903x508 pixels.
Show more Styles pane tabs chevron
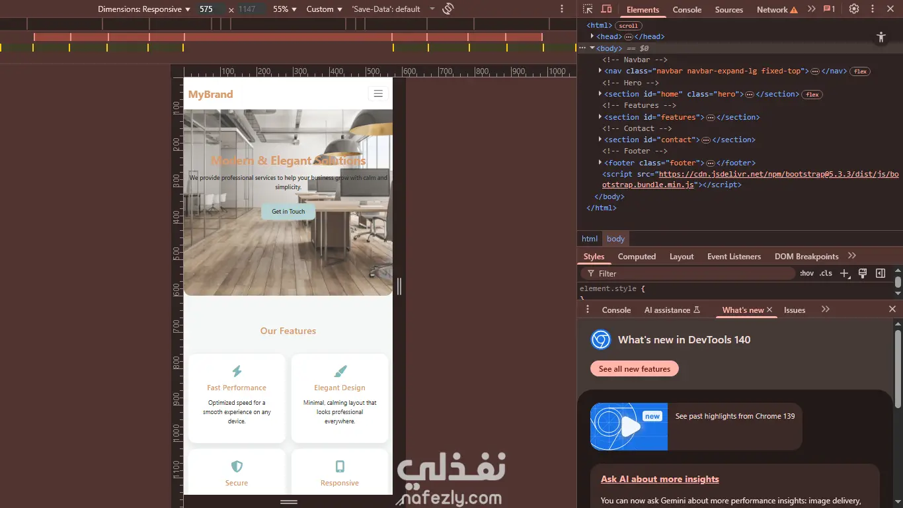(852, 256)
